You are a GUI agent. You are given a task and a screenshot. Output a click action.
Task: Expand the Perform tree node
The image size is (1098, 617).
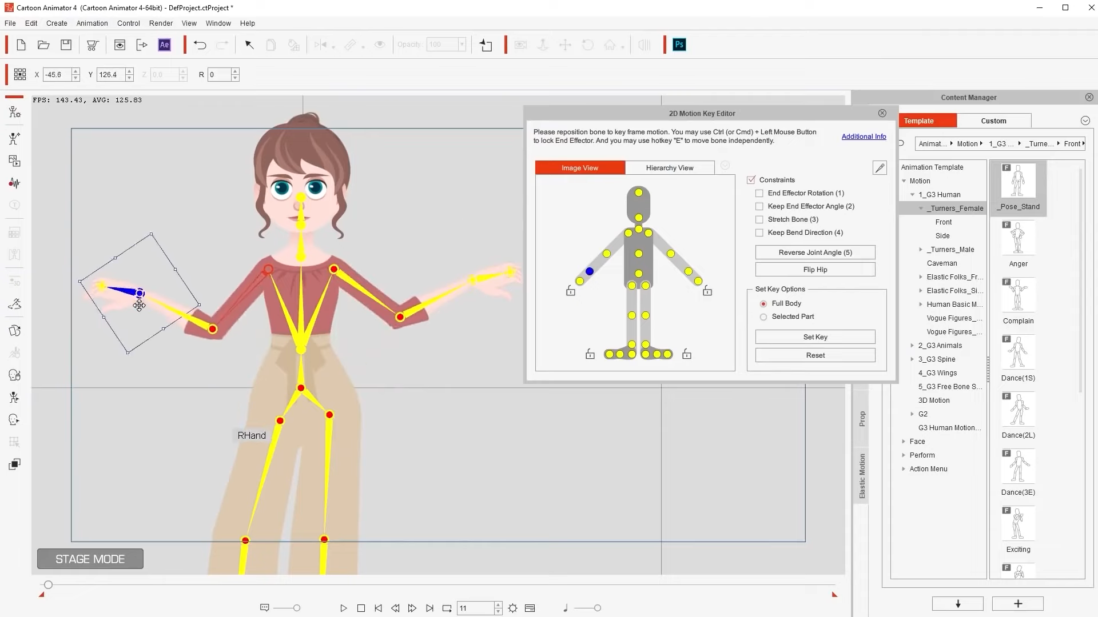(904, 455)
